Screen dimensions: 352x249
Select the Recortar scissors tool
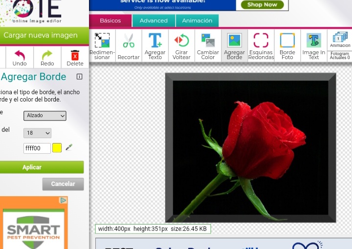click(129, 45)
